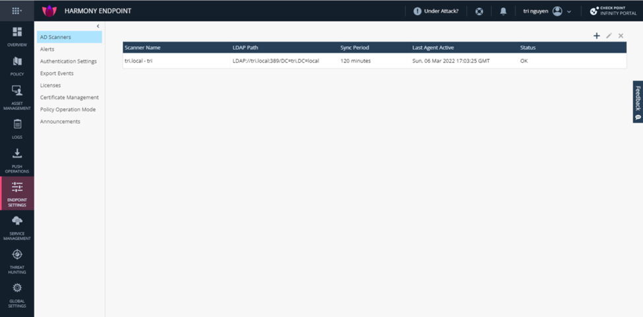Image resolution: width=643 pixels, height=317 pixels.
Task: Open the notifications bell
Action: pyautogui.click(x=503, y=11)
